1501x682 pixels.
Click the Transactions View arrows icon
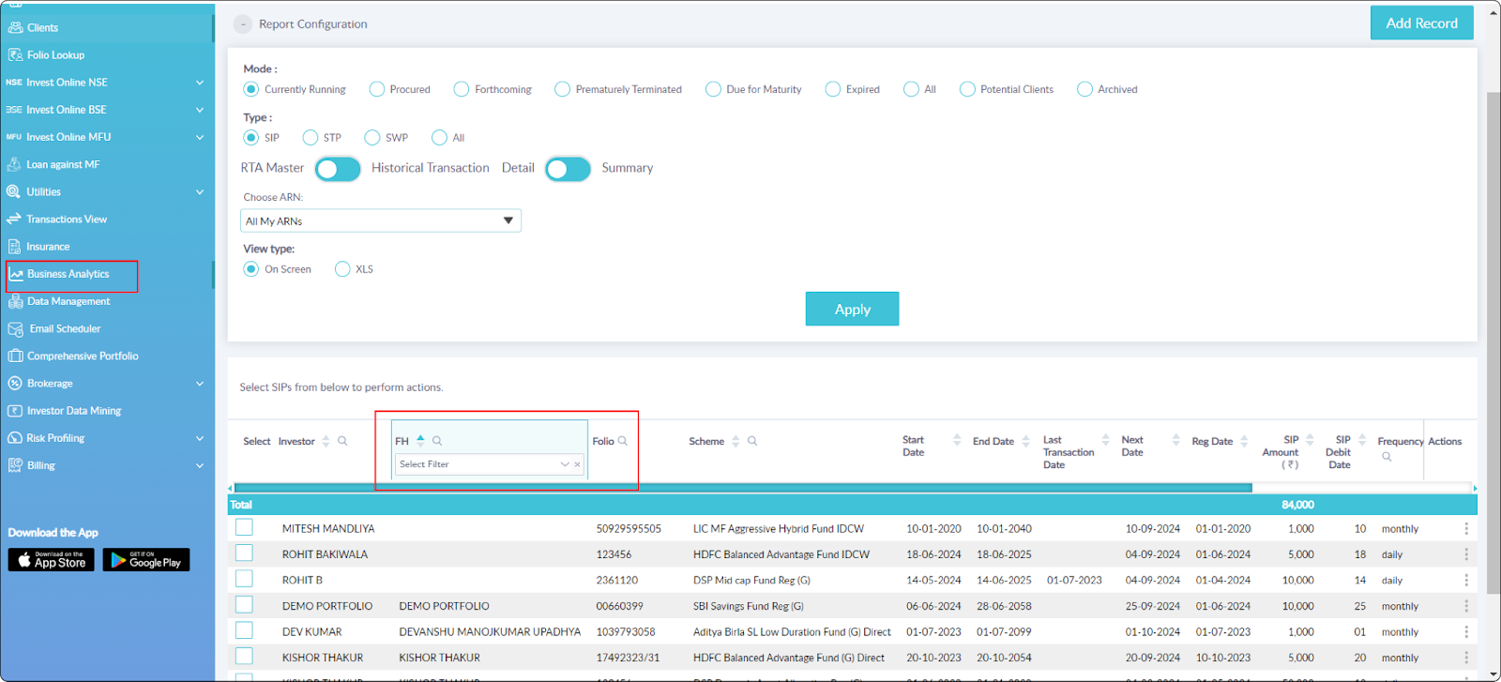coord(13,219)
